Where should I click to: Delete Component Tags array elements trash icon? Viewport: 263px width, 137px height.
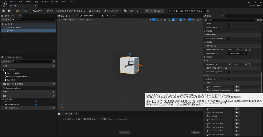250,64
